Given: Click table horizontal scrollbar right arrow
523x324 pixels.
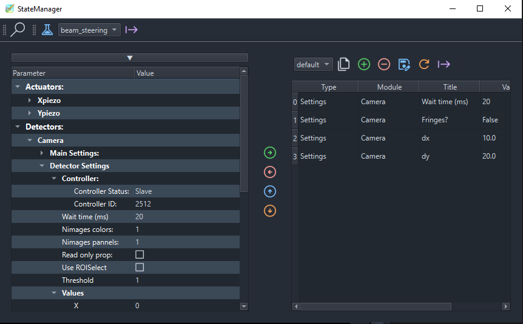Looking at the screenshot, I should click(506, 306).
